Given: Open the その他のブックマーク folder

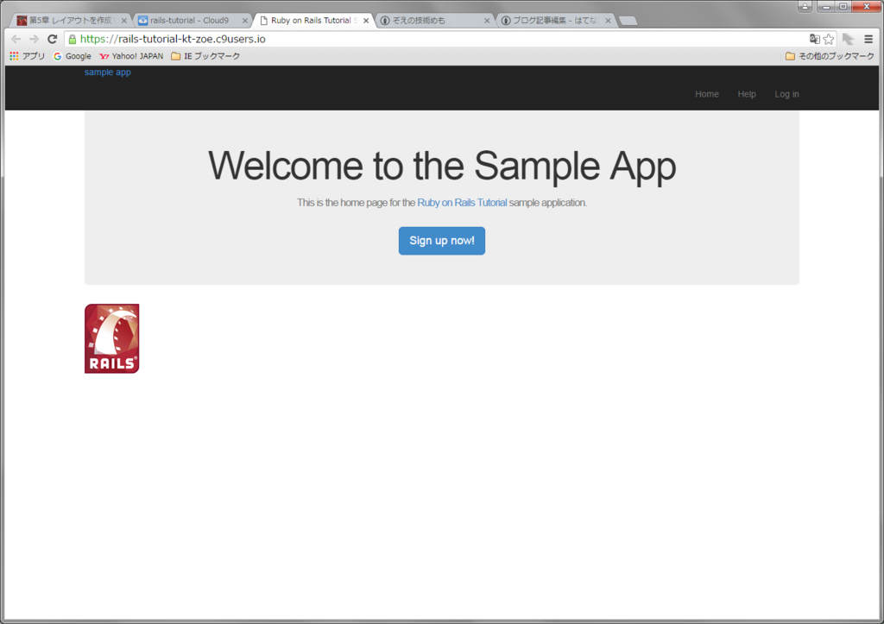Looking at the screenshot, I should pyautogui.click(x=830, y=56).
